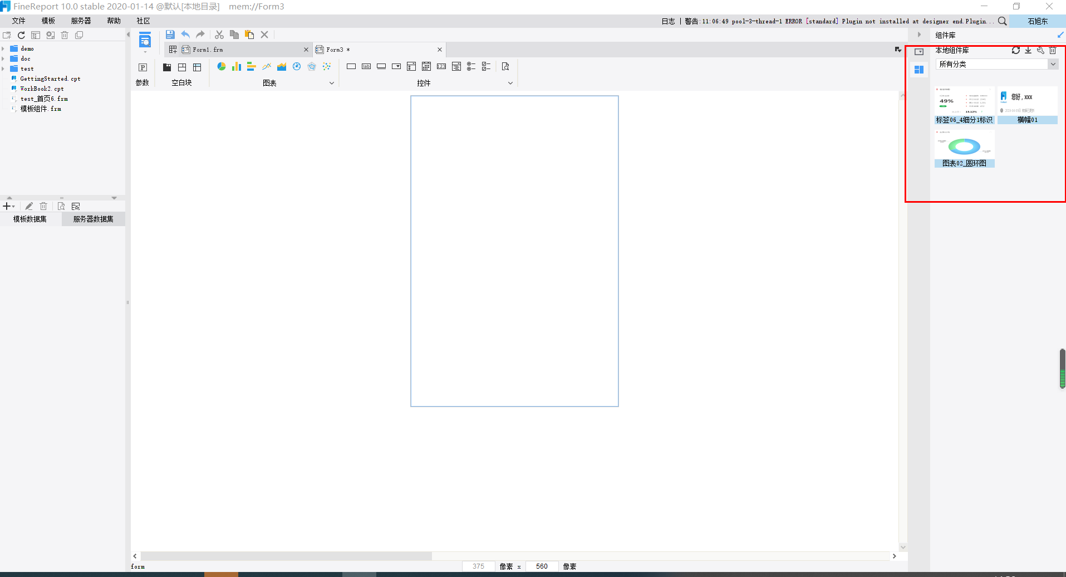
Task: Click the Cut scissors icon
Action: 219,35
